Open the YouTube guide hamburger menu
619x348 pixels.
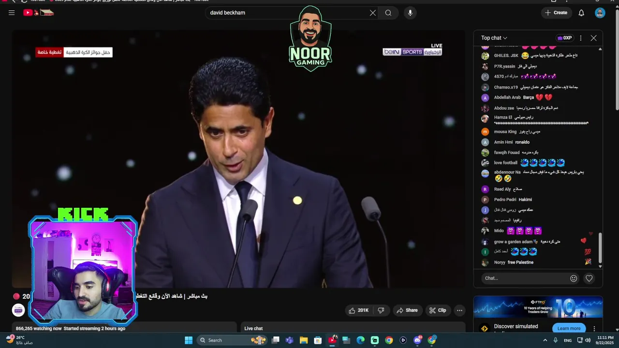tap(12, 13)
